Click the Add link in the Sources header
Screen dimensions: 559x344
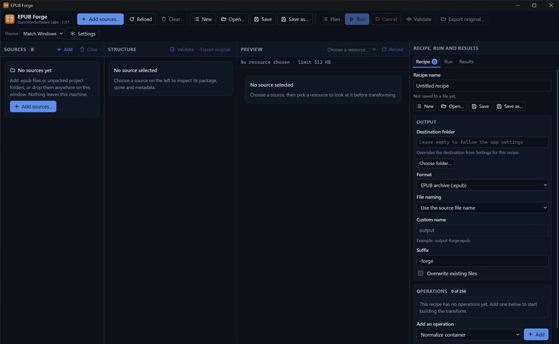[x=65, y=49]
